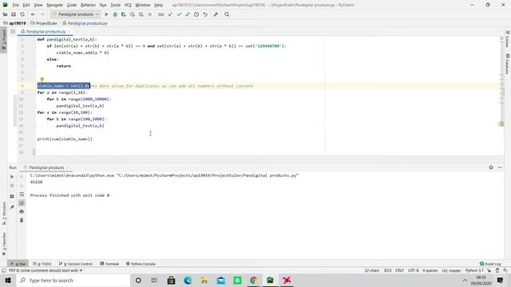Start the Debug bug icon in toolbar
The image size is (511, 287).
[115, 14]
